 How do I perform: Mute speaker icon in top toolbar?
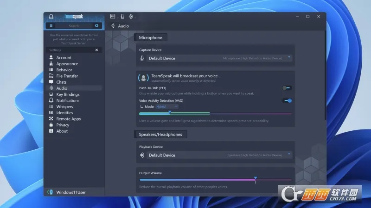tap(131, 16)
